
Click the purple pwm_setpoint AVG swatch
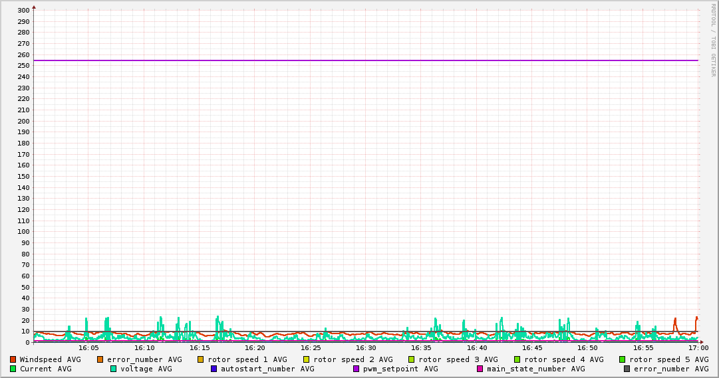pyautogui.click(x=357, y=369)
